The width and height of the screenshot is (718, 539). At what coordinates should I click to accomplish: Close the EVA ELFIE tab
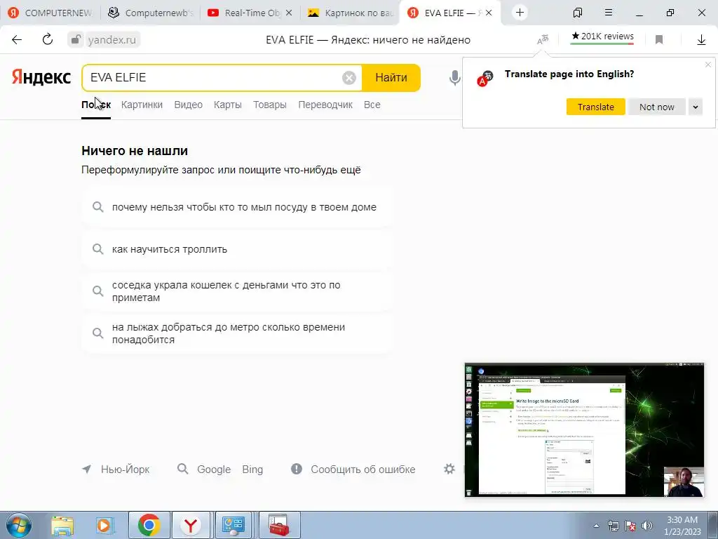(x=489, y=13)
